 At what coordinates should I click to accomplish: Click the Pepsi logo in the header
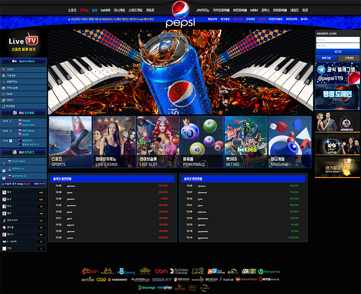click(x=180, y=14)
